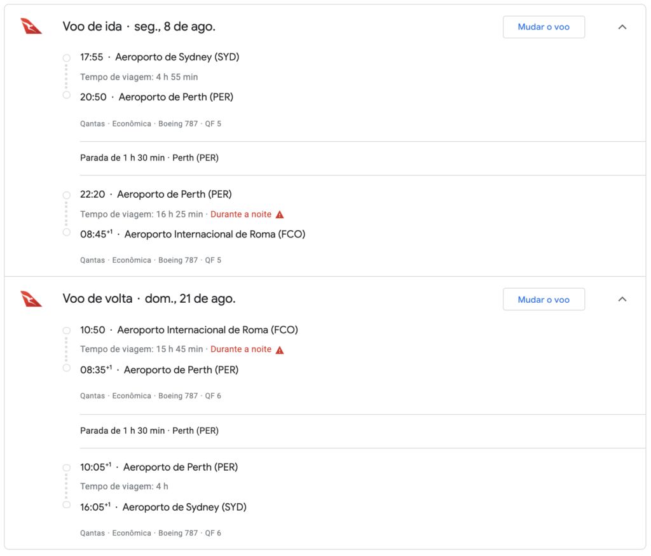The height and width of the screenshot is (556, 651).
Task: Click the Voo de ida seg., 8 de ago. header
Action: pyautogui.click(x=139, y=27)
